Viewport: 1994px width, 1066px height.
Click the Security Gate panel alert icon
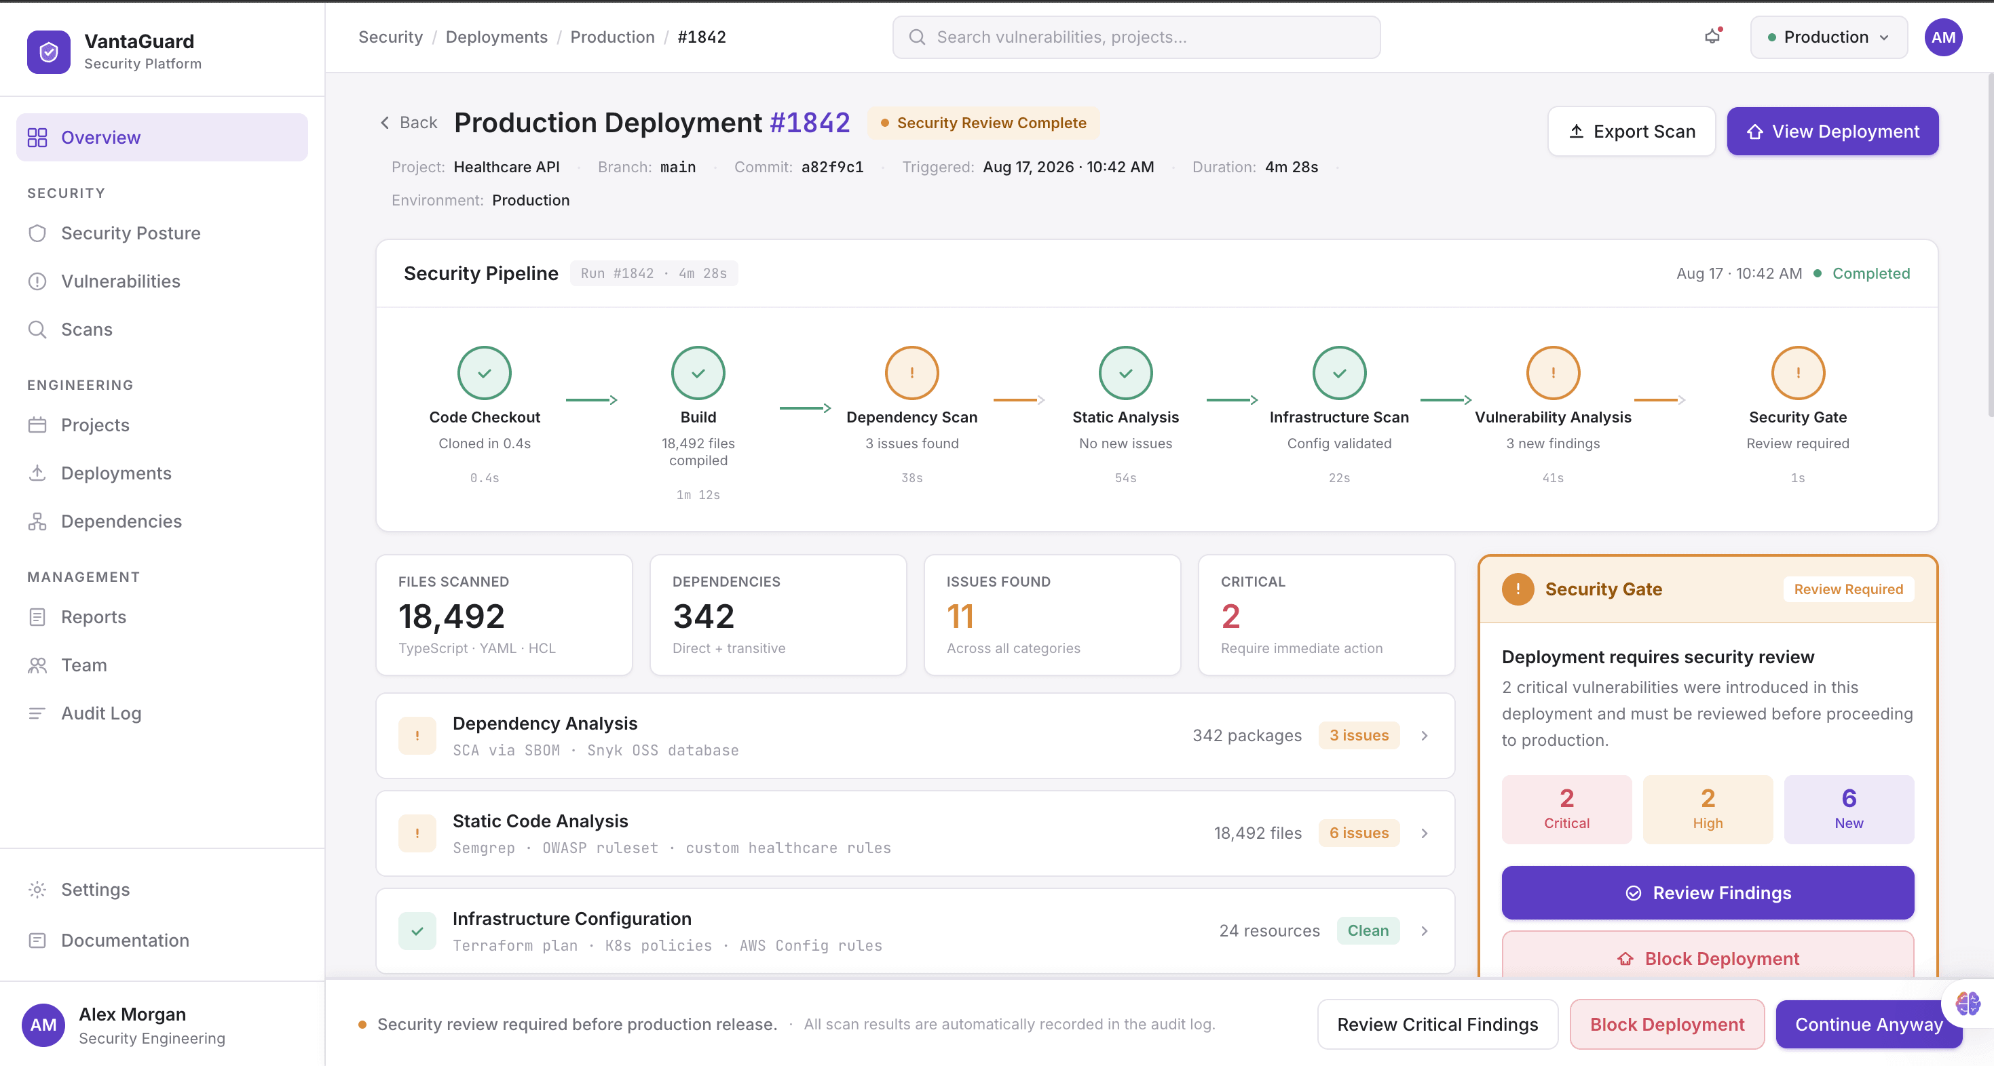(1518, 589)
